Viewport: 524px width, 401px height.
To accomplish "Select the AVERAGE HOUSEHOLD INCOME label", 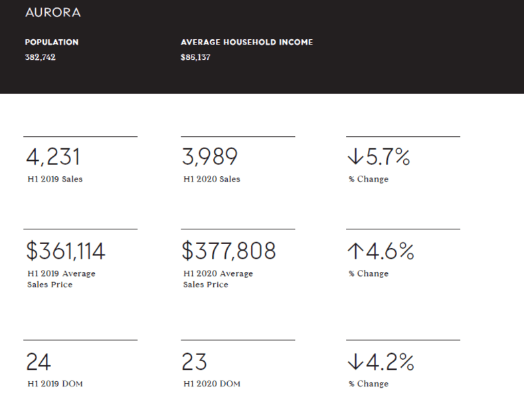I will click(x=246, y=42).
